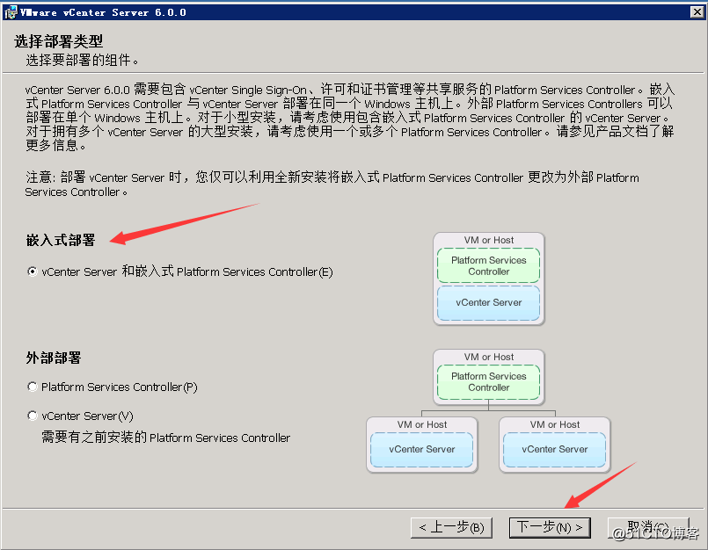Click the paragraph starting with 注意: 部署 vCenter Server
Viewport: 708px width, 550px height.
[332, 185]
